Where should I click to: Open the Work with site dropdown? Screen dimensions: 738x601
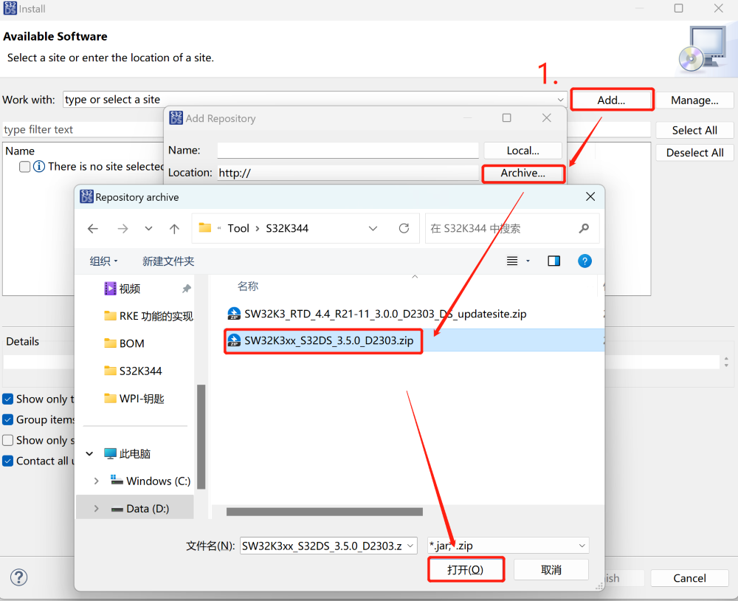(x=560, y=100)
